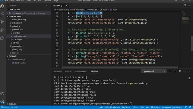Viewport: 193px width, 109px height.
Task: Switch to the Output tab
Action: pos(68,71)
